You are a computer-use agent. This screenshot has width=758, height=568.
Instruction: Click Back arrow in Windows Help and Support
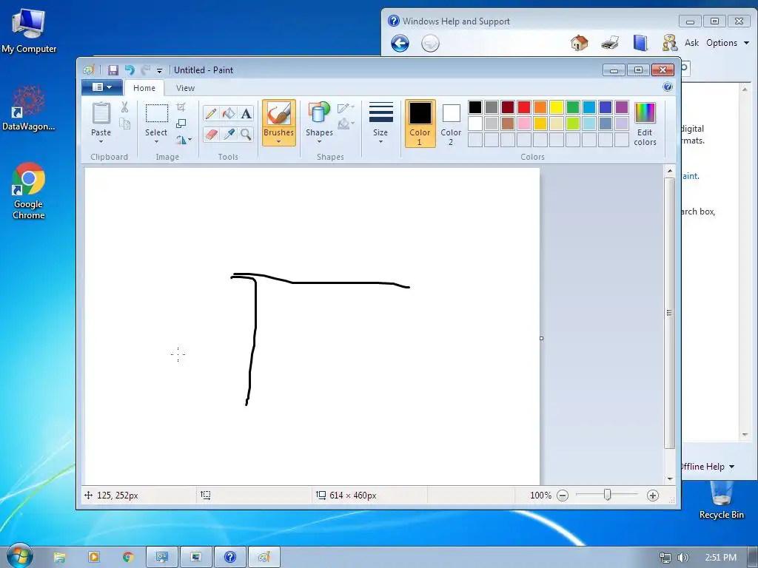400,44
